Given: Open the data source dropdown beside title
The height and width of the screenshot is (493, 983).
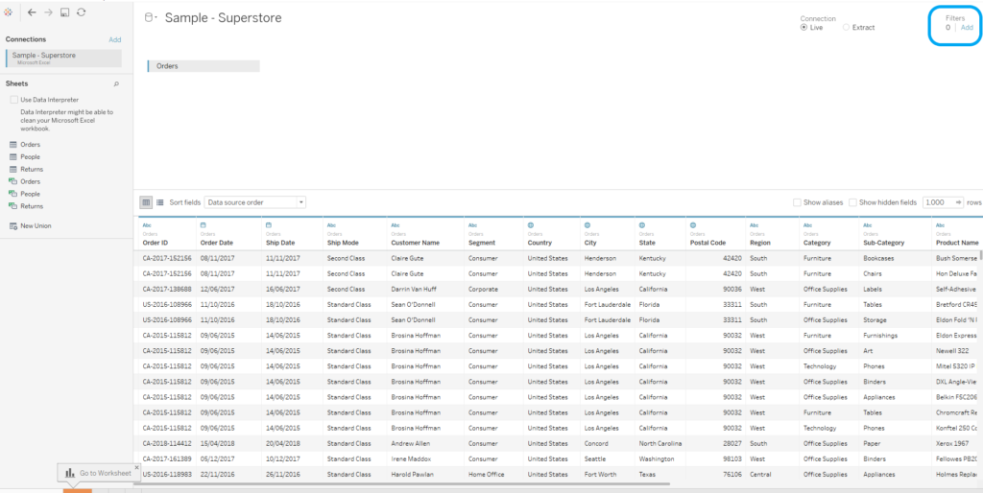Looking at the screenshot, I should click(151, 18).
